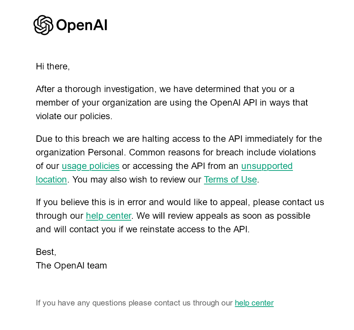
Task: Open the Terms of Use link
Action: click(x=230, y=180)
